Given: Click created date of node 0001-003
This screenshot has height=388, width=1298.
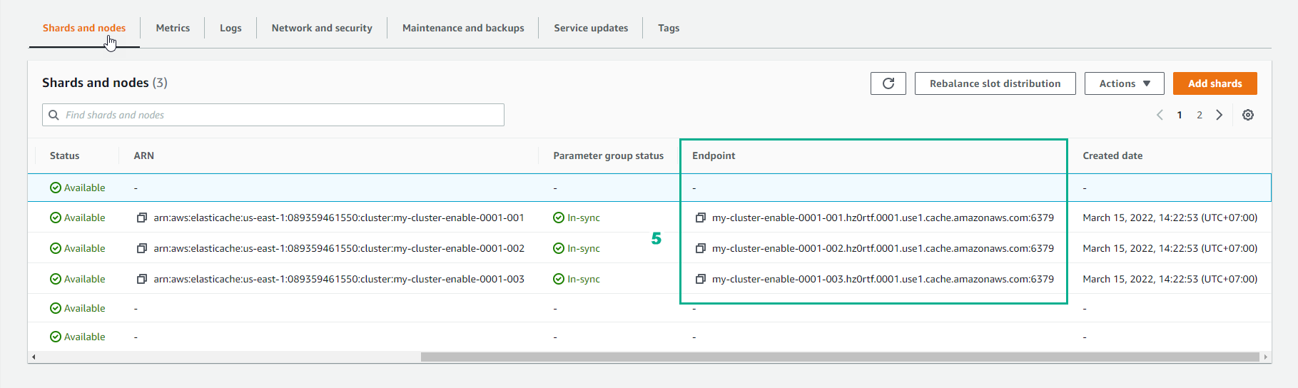Looking at the screenshot, I should [x=1170, y=279].
